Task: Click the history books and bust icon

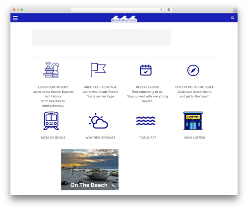Action: click(51, 70)
